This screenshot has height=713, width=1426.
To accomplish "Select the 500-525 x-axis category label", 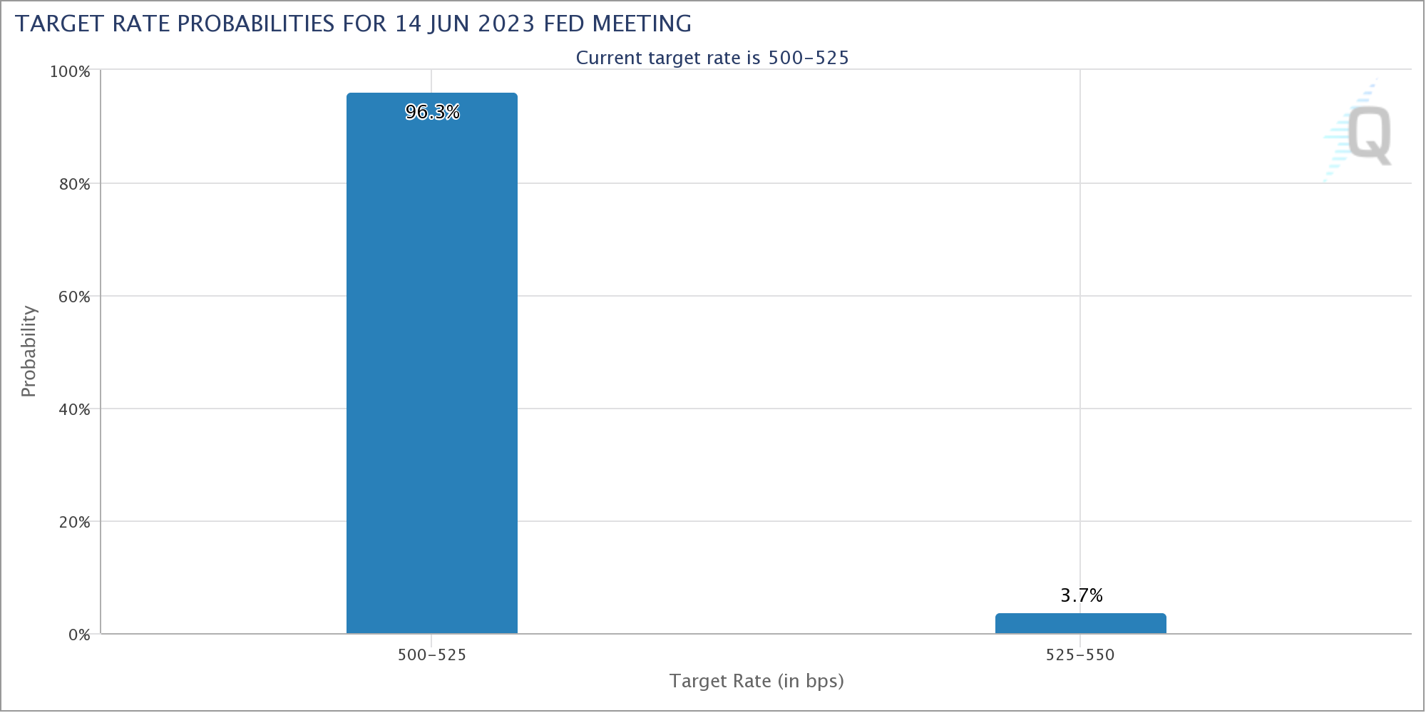I will [x=432, y=655].
